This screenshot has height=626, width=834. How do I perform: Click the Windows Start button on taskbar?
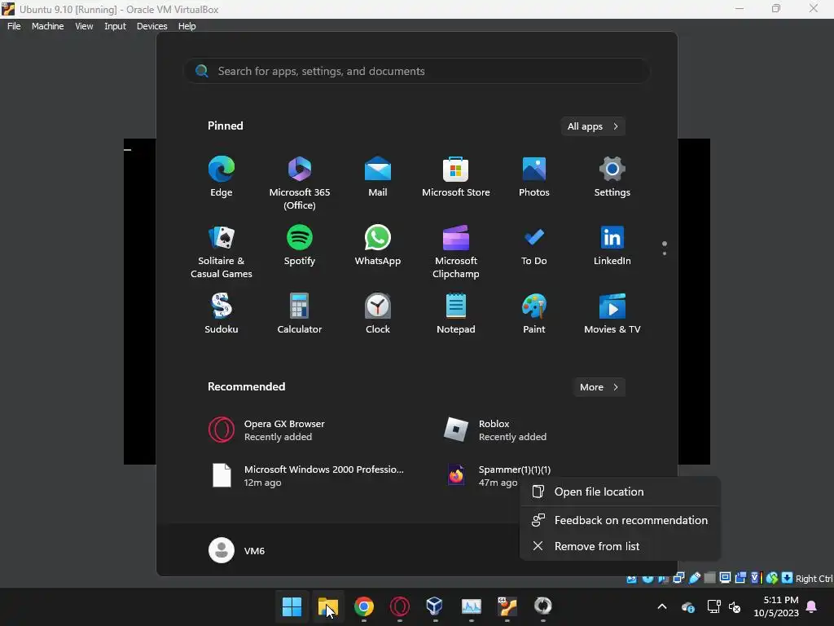292,606
